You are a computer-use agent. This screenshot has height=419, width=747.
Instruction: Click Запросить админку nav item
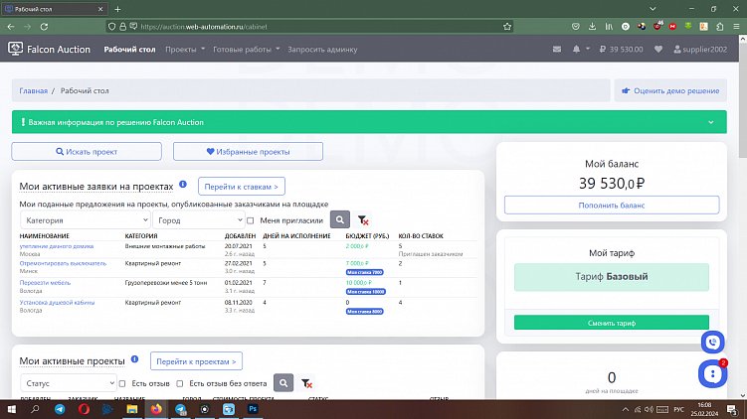[322, 49]
